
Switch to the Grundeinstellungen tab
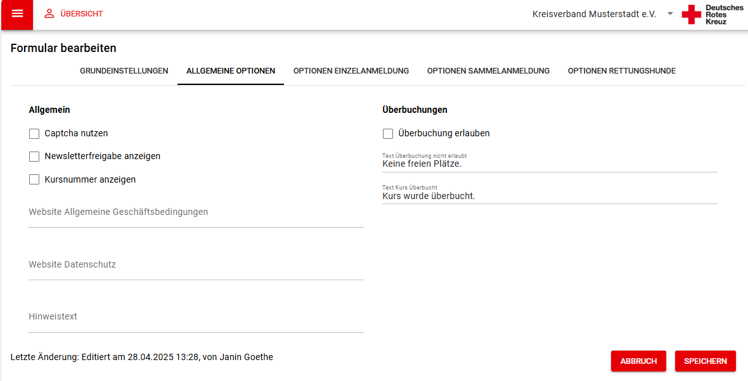(124, 71)
